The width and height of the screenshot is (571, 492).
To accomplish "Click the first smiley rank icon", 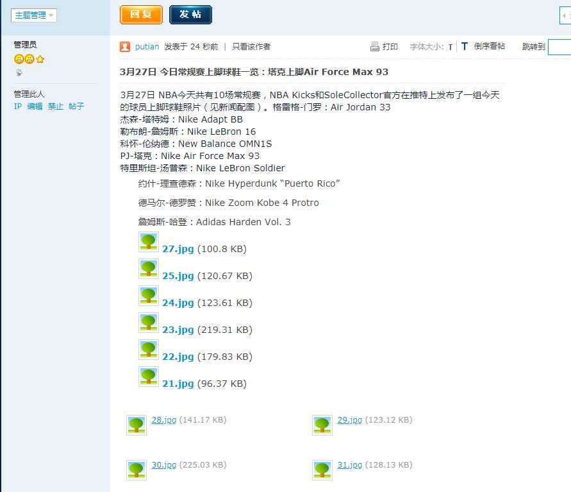I will [x=19, y=59].
